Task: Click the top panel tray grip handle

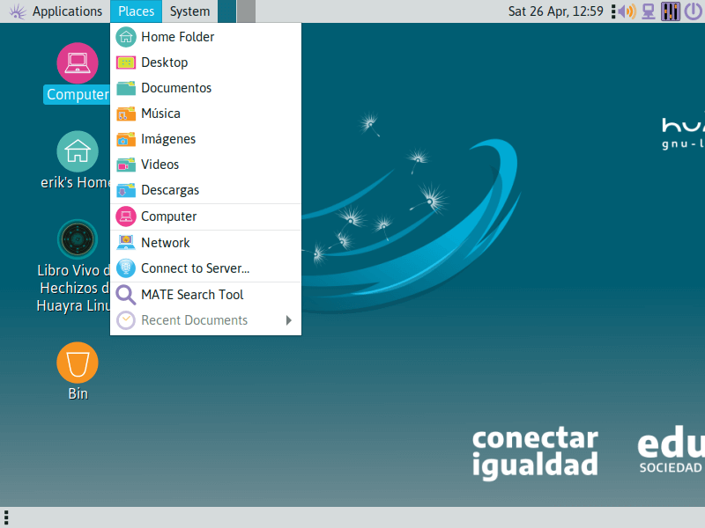Action: (613, 11)
